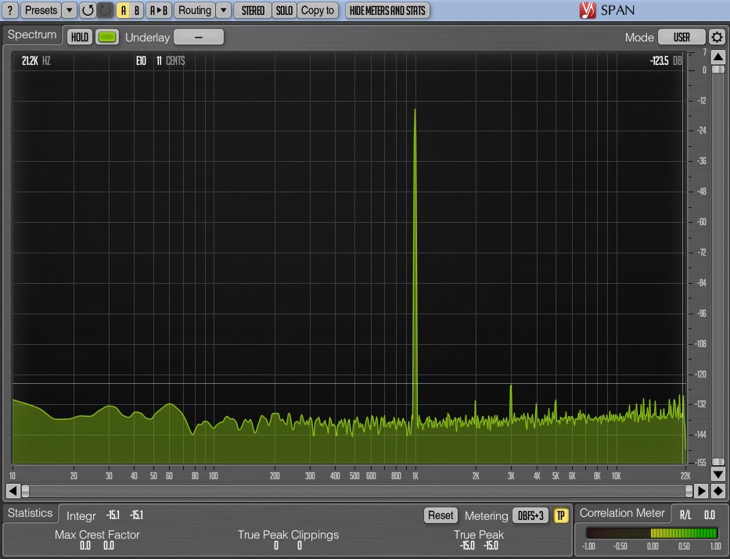The width and height of the screenshot is (730, 559).
Task: Click the diamond zoom reset icon
Action: pyautogui.click(x=718, y=491)
